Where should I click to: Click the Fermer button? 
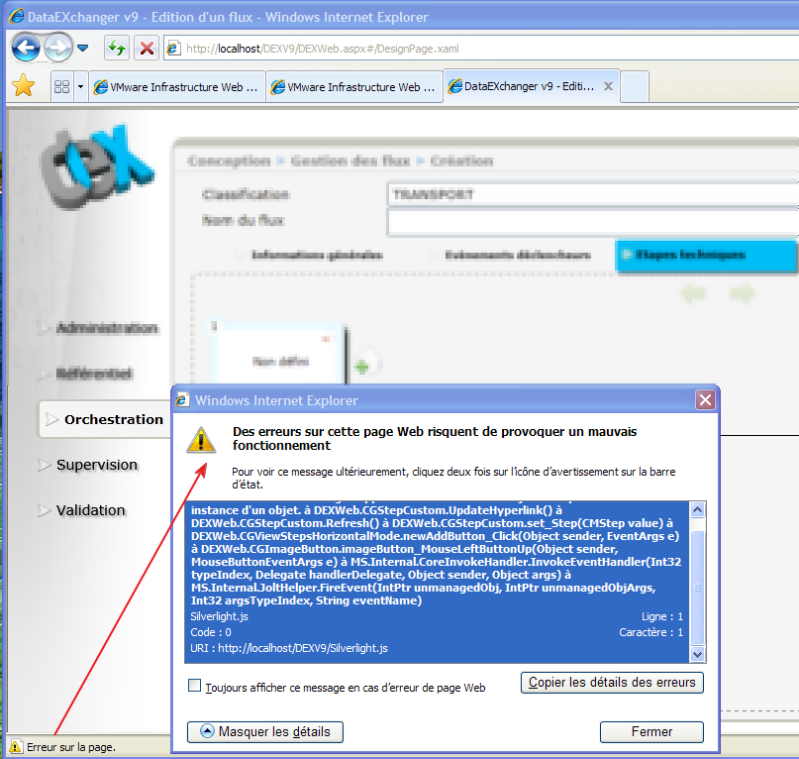[650, 732]
